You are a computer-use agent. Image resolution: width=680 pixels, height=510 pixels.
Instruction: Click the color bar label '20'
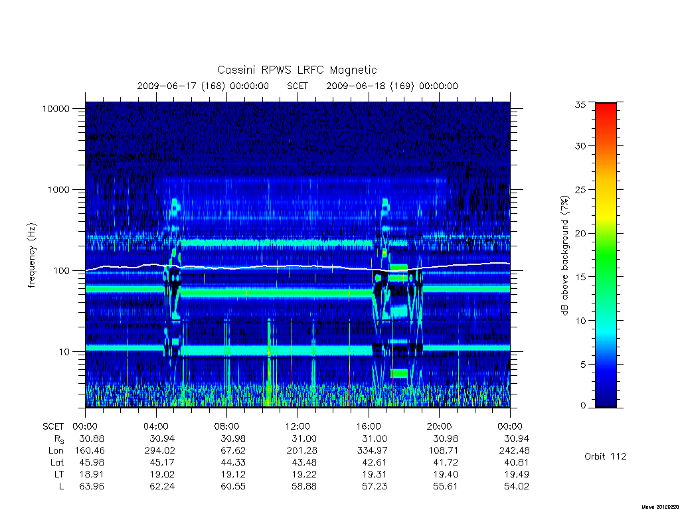(x=580, y=233)
